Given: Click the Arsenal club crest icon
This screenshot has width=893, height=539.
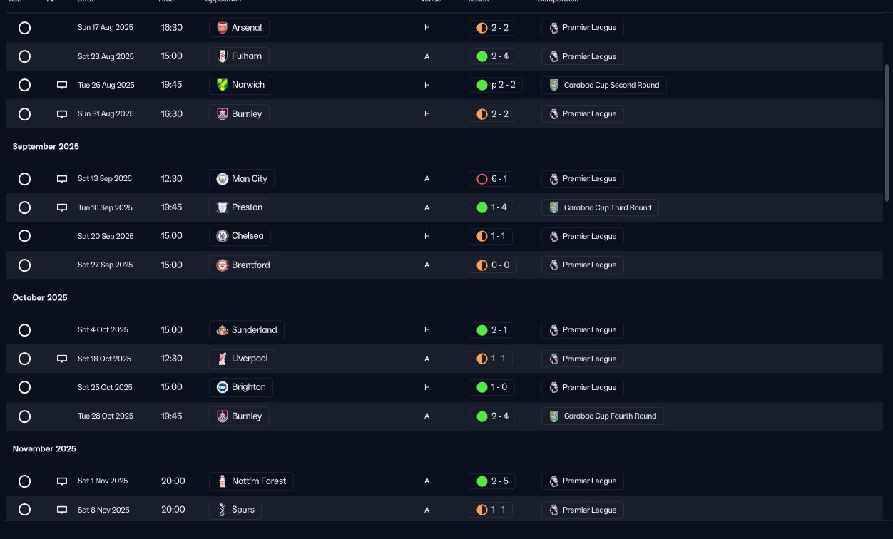Looking at the screenshot, I should 222,28.
